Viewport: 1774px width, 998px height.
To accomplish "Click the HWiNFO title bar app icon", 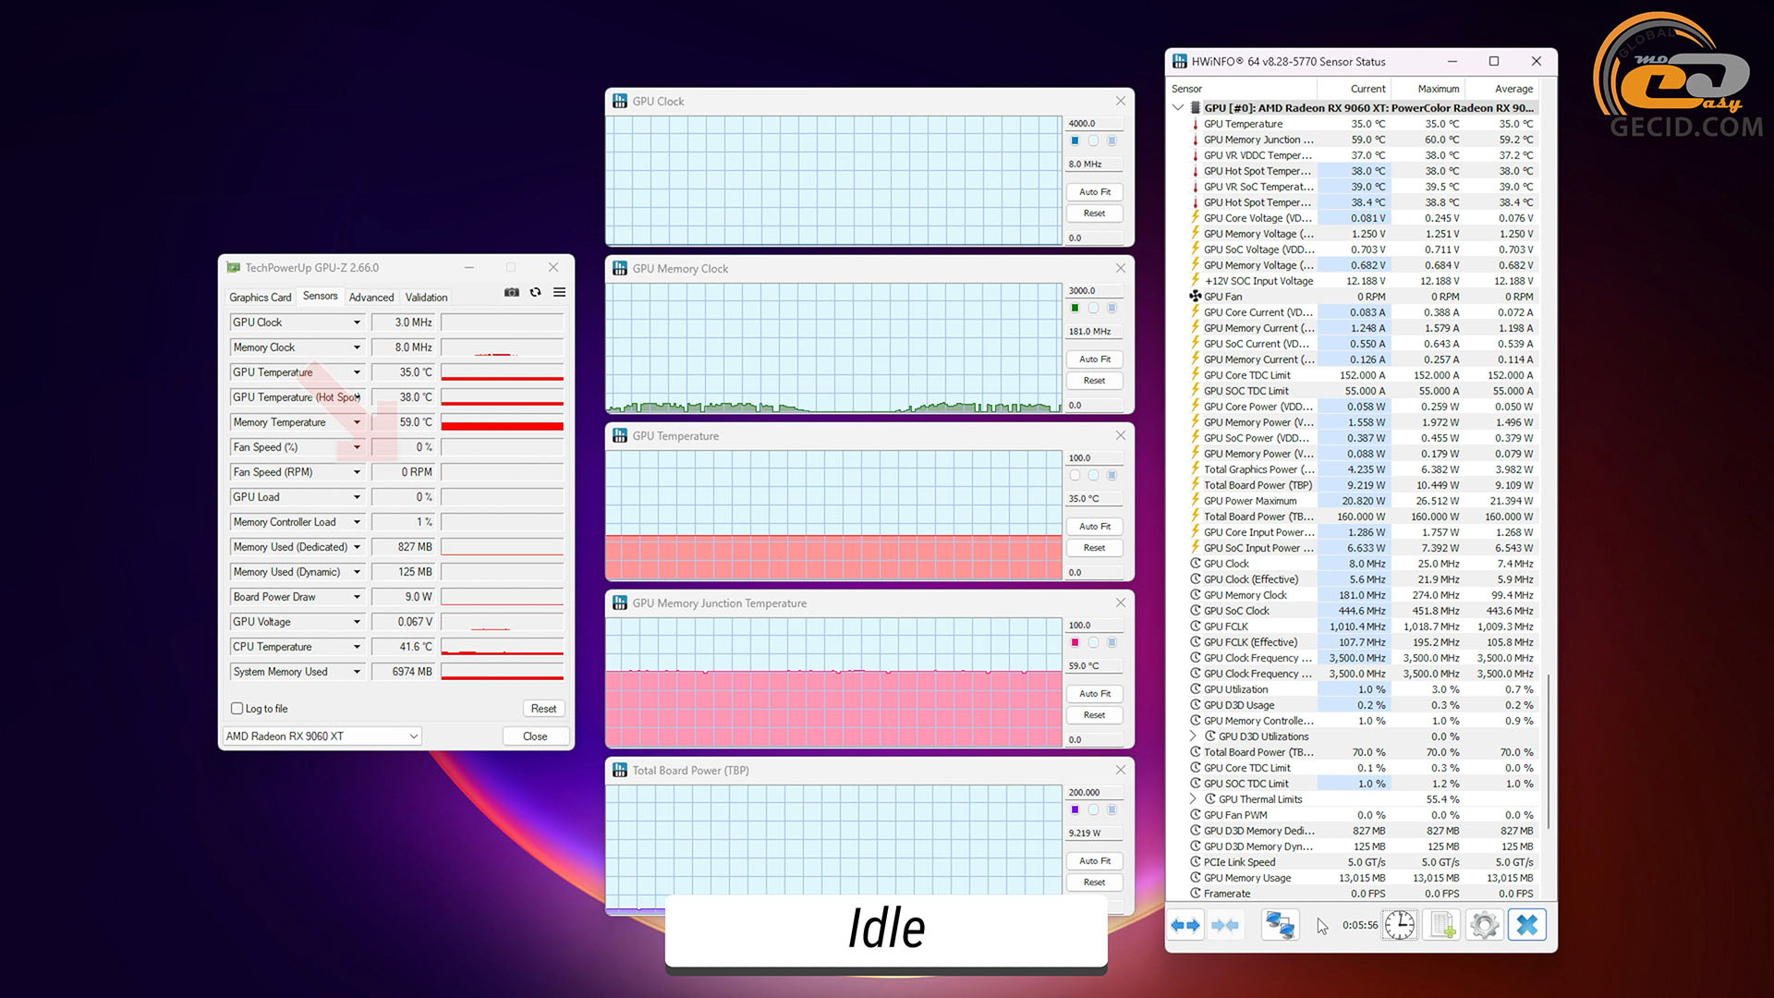I will 1180,62.
